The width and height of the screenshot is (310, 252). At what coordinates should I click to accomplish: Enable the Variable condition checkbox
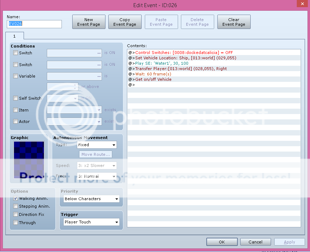pos(15,76)
